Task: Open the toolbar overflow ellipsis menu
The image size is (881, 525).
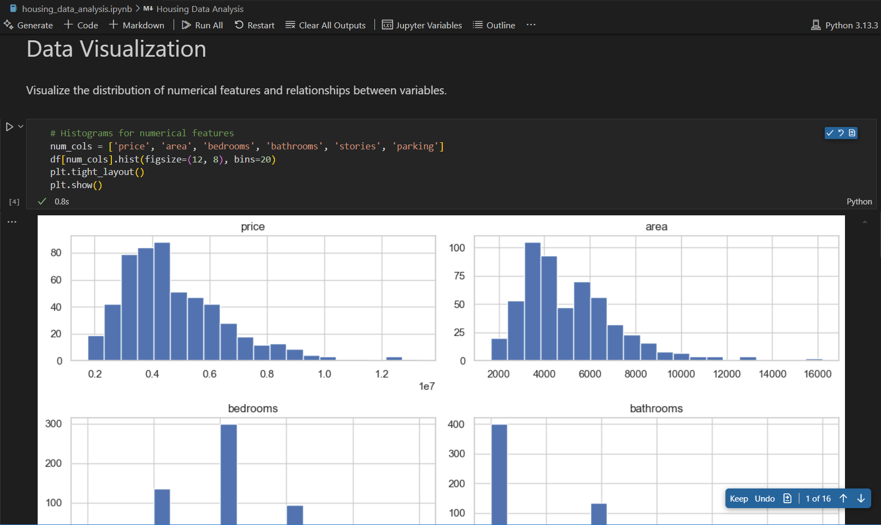Action: point(530,25)
